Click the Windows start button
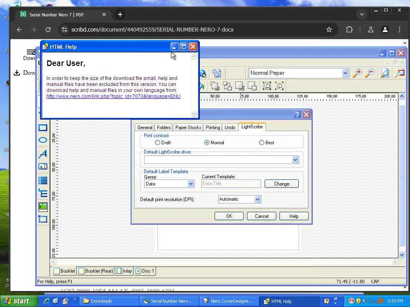 [x=18, y=301]
